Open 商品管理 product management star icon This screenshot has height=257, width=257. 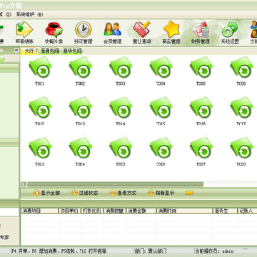coord(171,33)
